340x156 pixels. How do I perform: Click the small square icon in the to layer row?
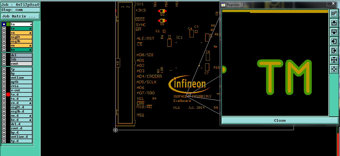point(31,24)
